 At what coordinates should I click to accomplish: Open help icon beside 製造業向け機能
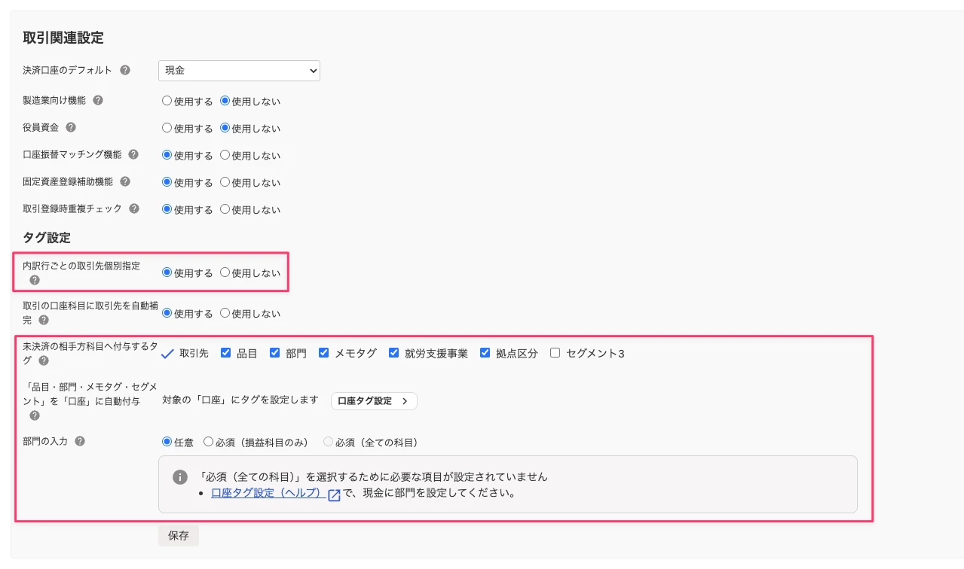pyautogui.click(x=98, y=100)
